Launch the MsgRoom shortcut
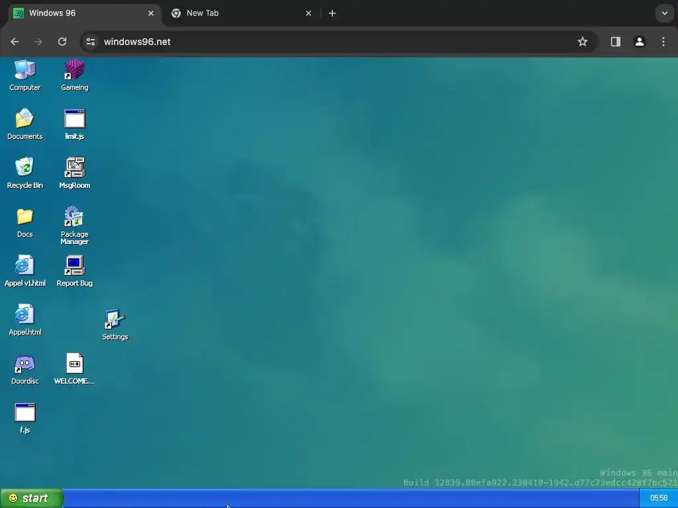 coord(74,173)
